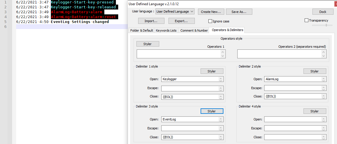Click scroll arrows of Delimiter 3 Close field
Screen dimensions: 337x144
tap(221, 137)
